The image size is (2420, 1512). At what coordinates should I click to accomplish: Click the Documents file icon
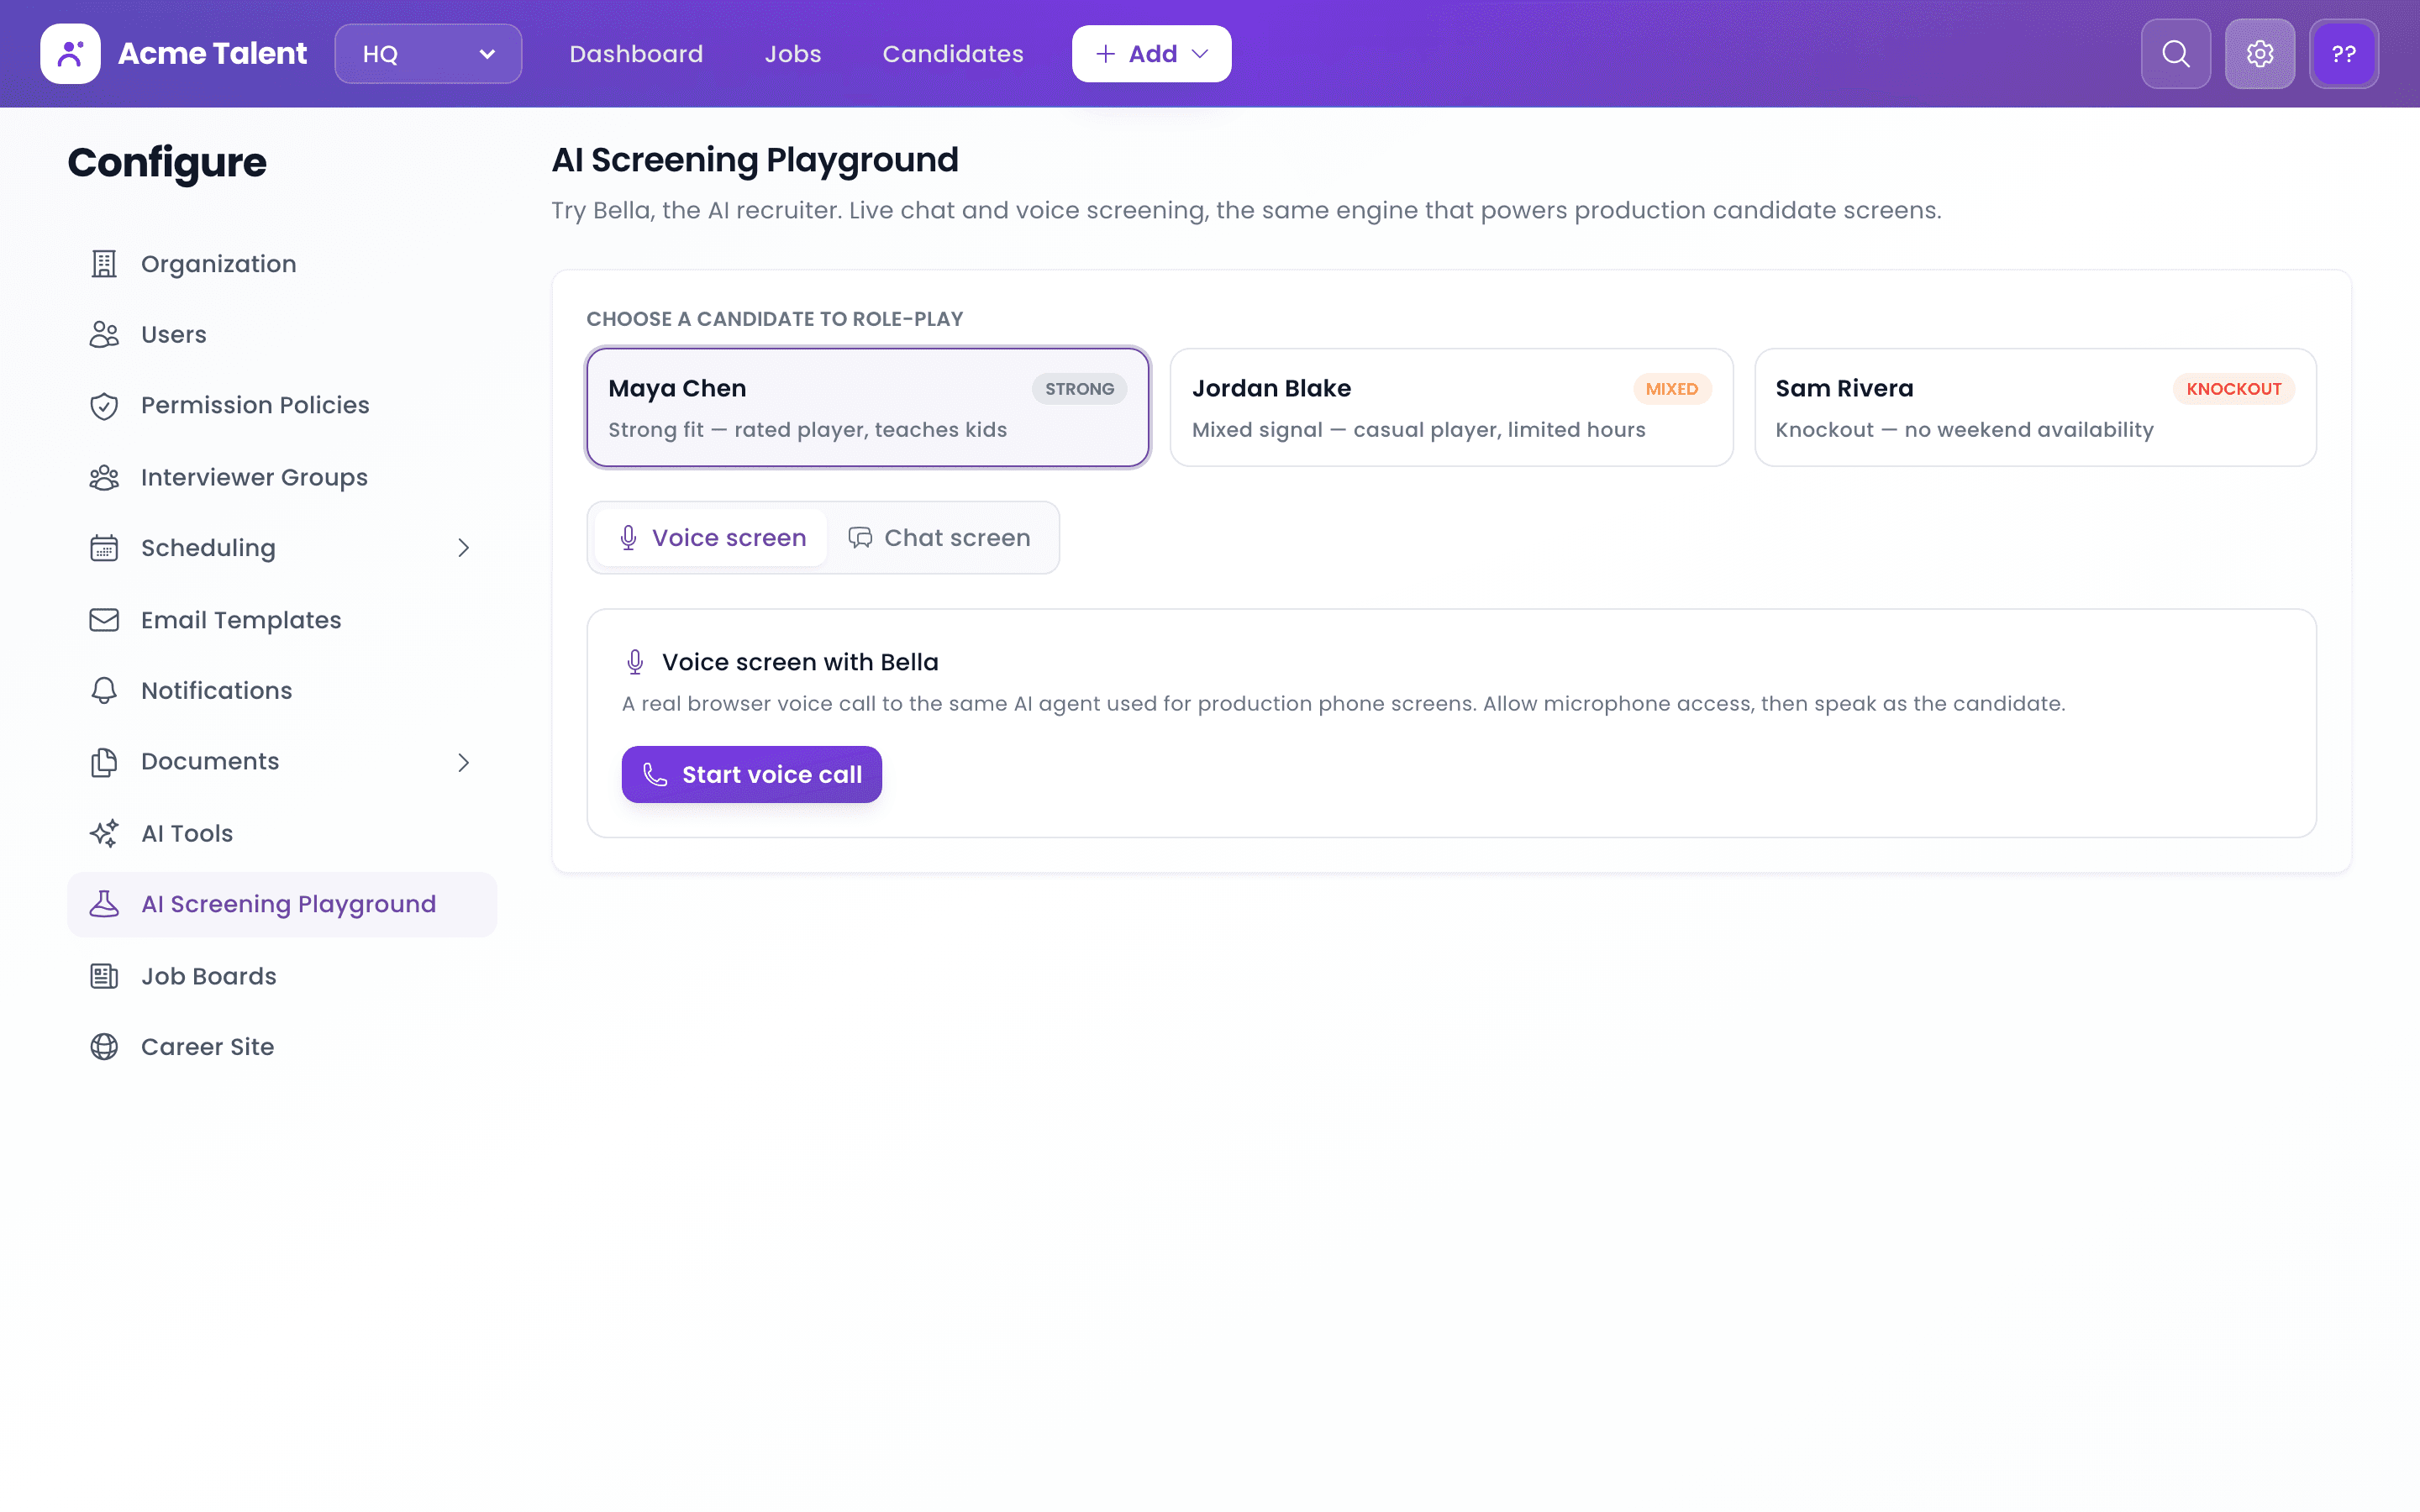coord(104,762)
